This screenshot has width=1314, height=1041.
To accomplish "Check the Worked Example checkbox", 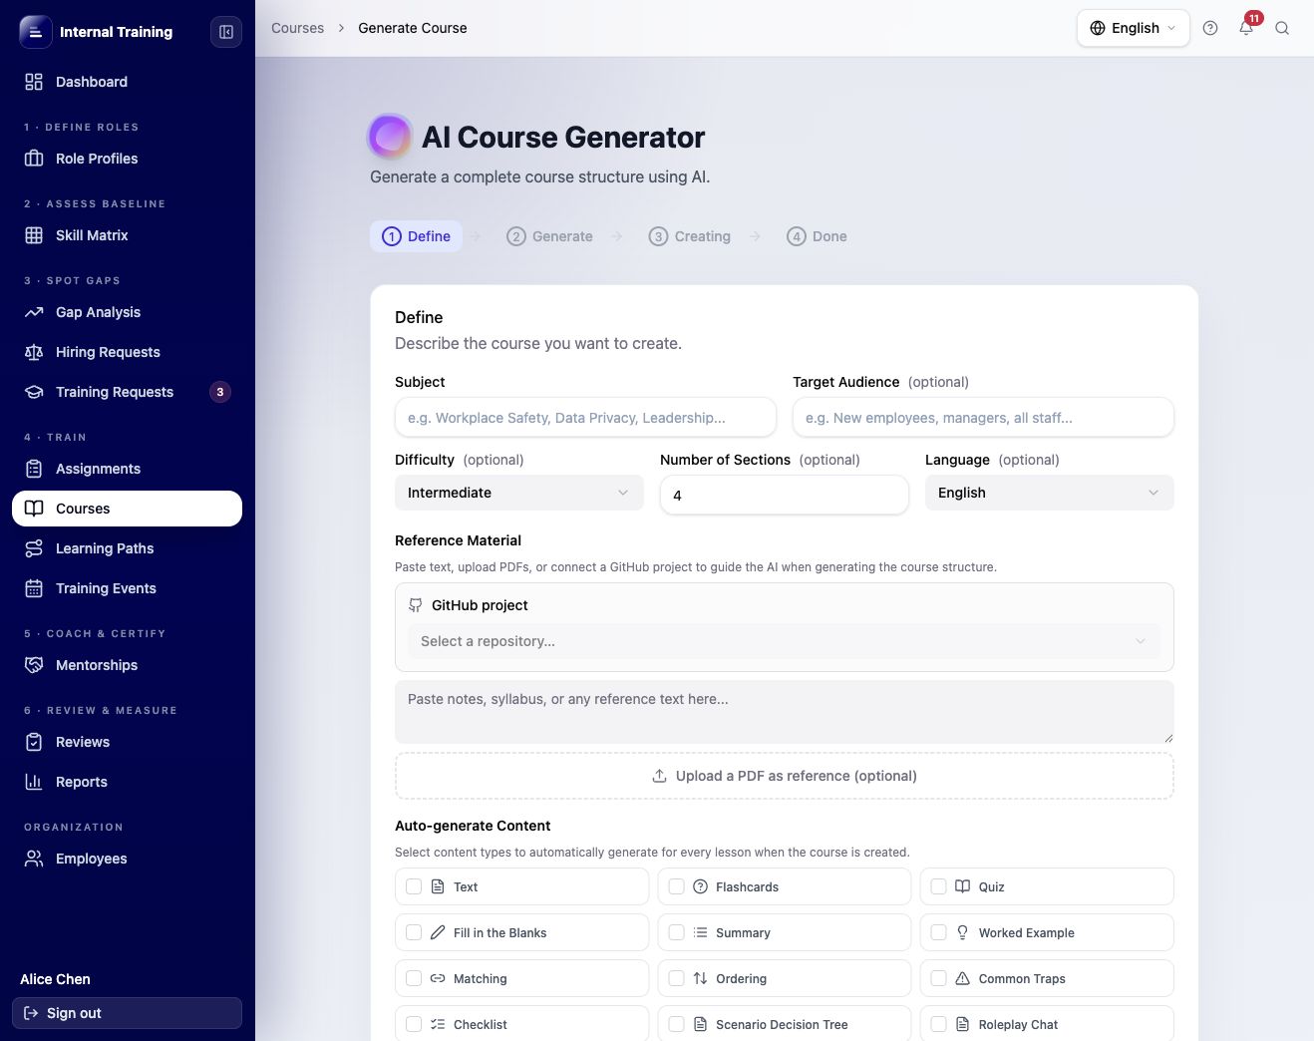I will point(938,932).
